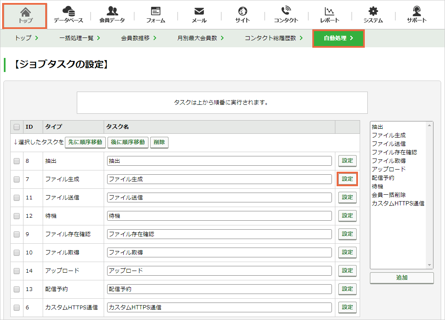This screenshot has width=445, height=320.
Task: Click 設定 for the ファイル送信 task
Action: (x=347, y=197)
